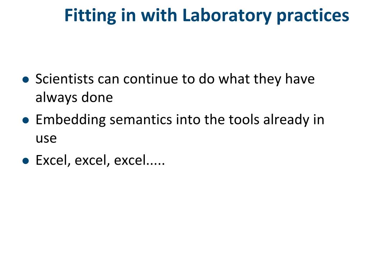Viewport: 367px width, 275px height.
Task: Click the word 'use' on the wrapped line
Action: point(46,139)
